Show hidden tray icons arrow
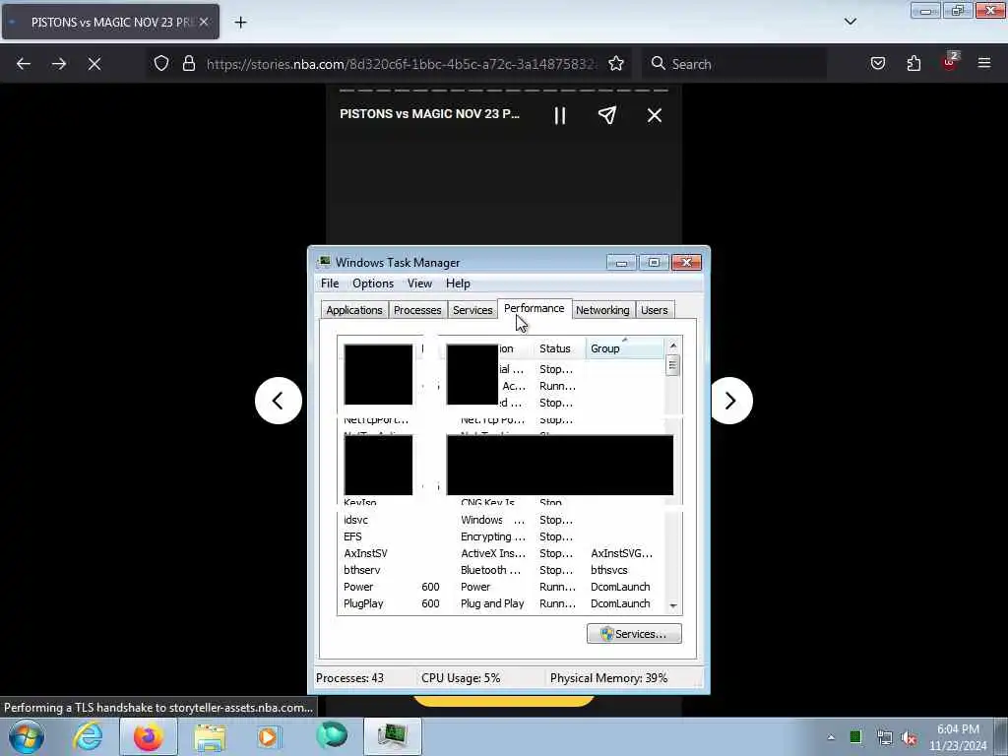 [831, 737]
